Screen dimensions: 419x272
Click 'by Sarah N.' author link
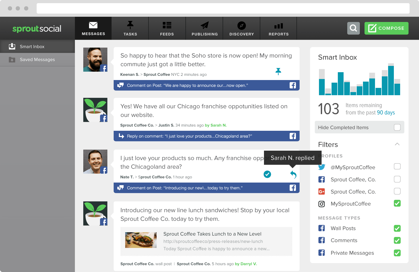(x=216, y=125)
